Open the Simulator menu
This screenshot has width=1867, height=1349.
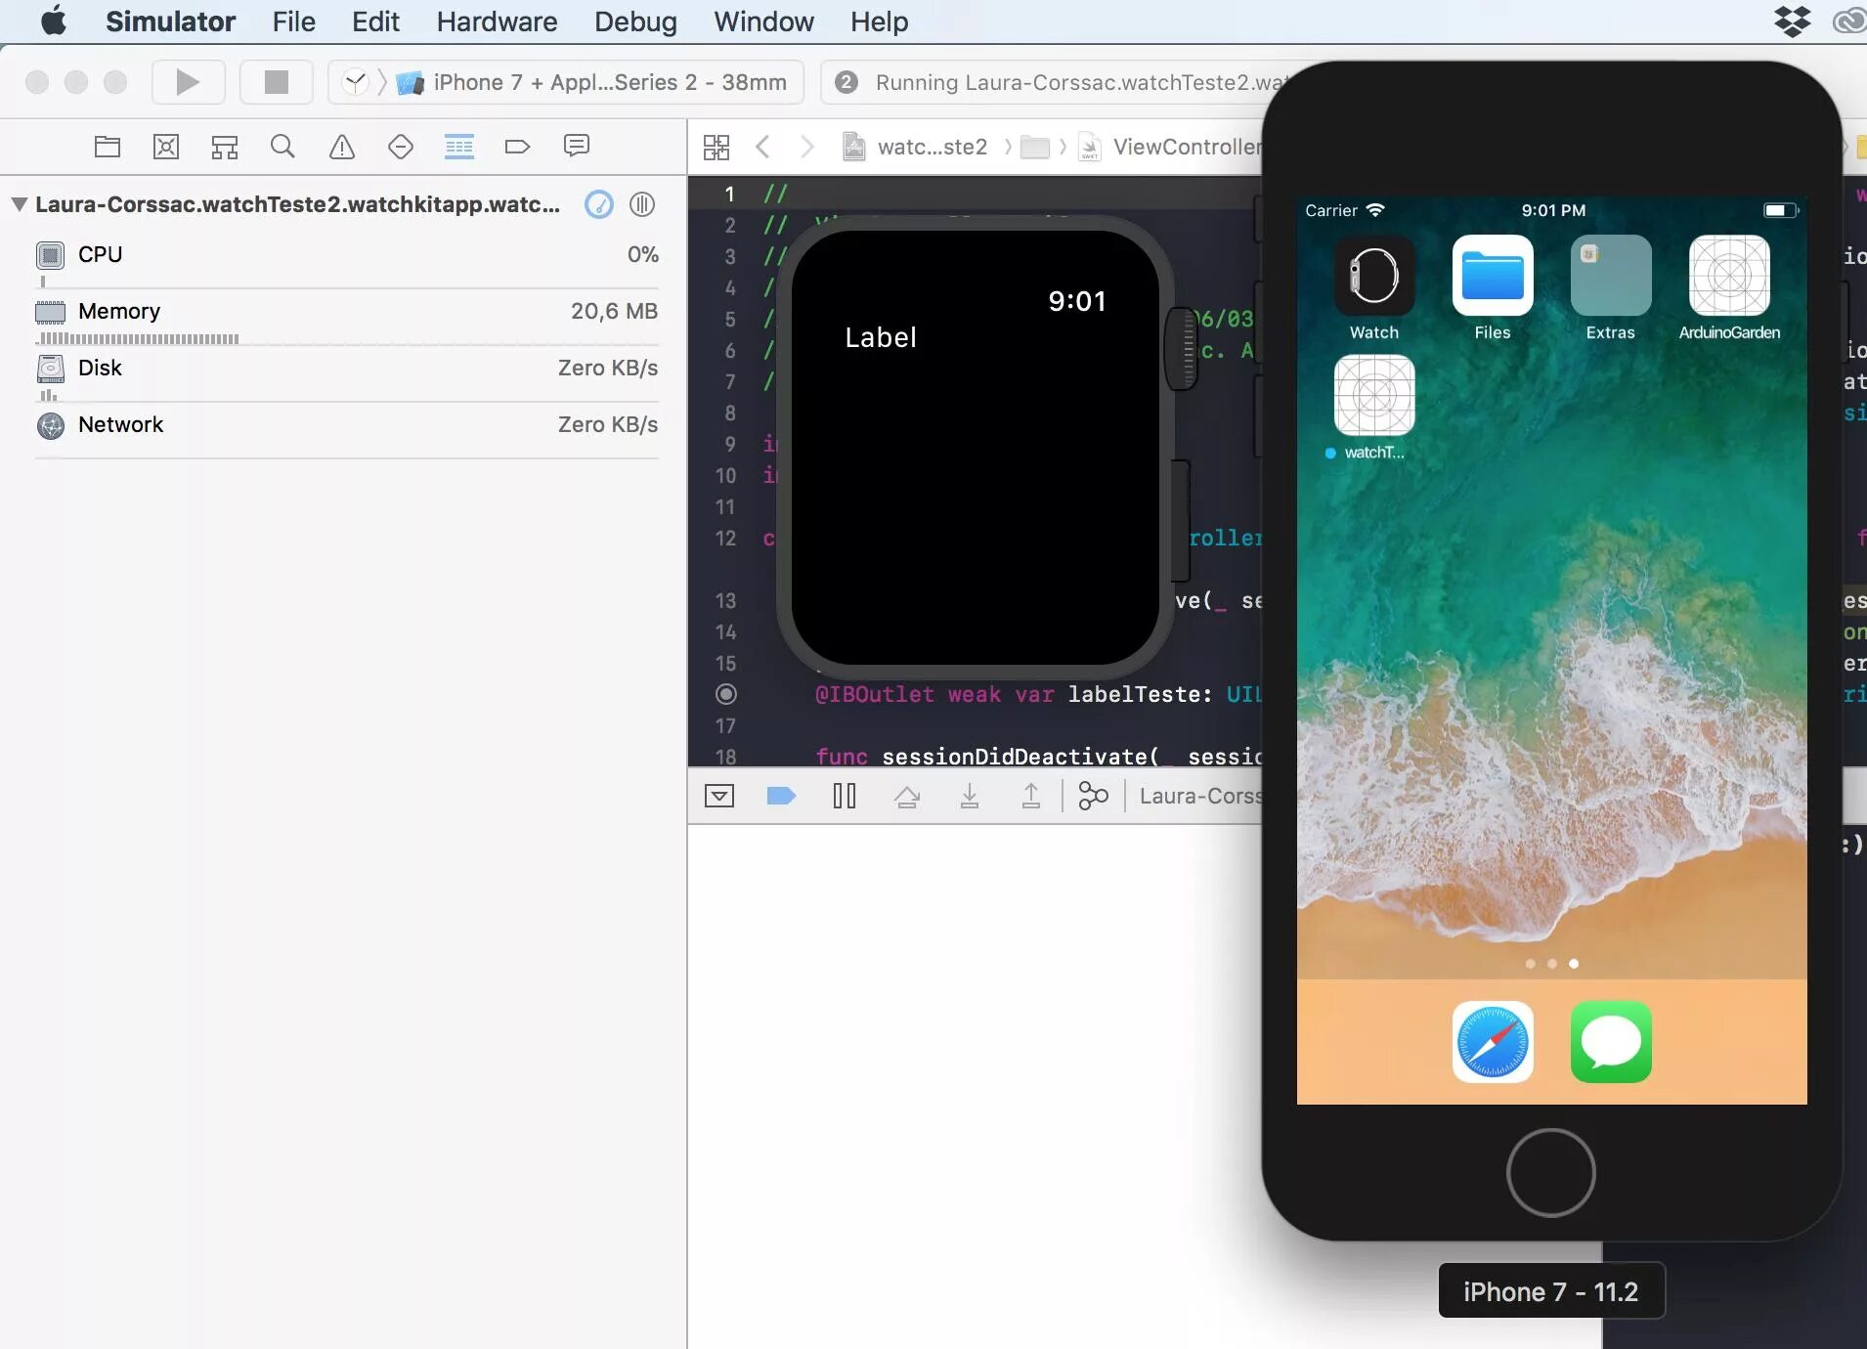[x=170, y=21]
